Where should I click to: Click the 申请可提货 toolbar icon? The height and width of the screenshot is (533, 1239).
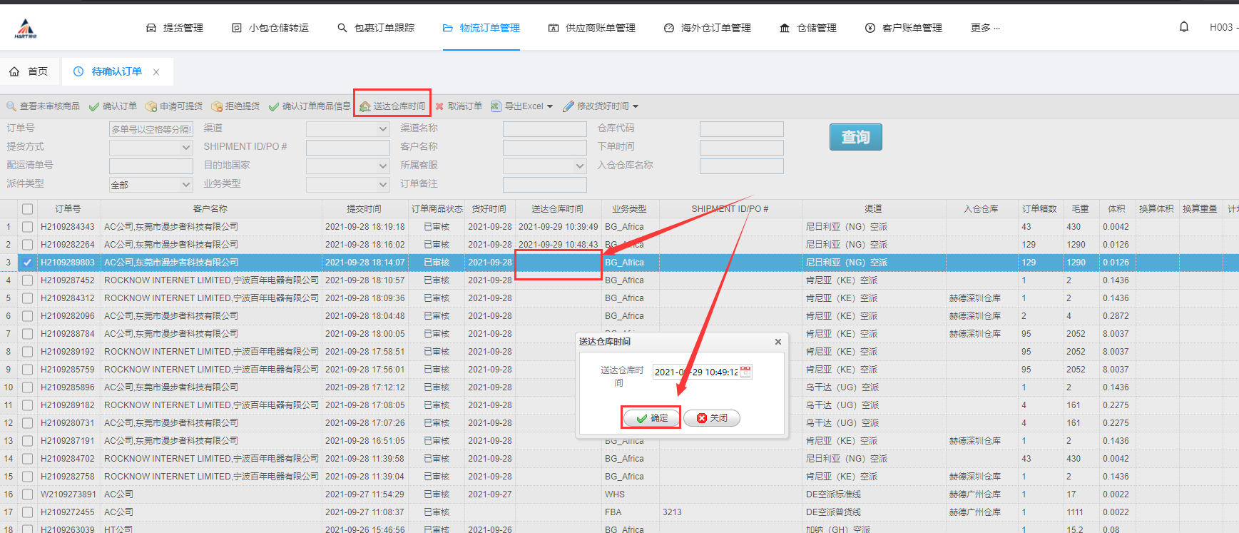click(x=151, y=106)
